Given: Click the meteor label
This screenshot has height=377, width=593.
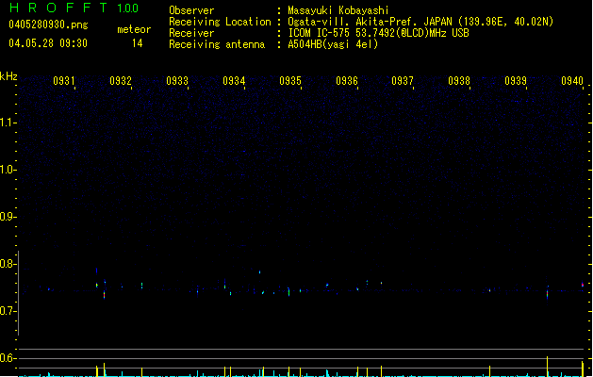Looking at the screenshot, I should click(x=134, y=29).
